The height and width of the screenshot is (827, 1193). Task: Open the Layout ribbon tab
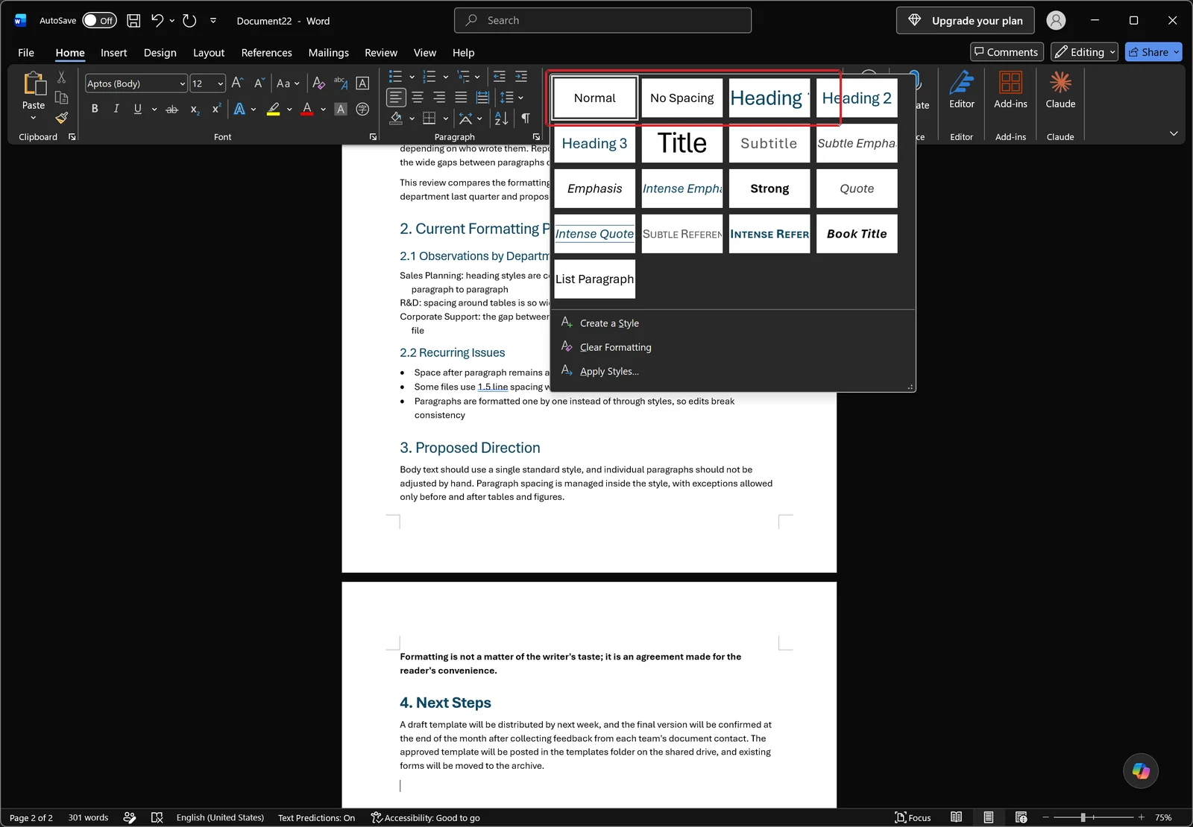tap(209, 52)
